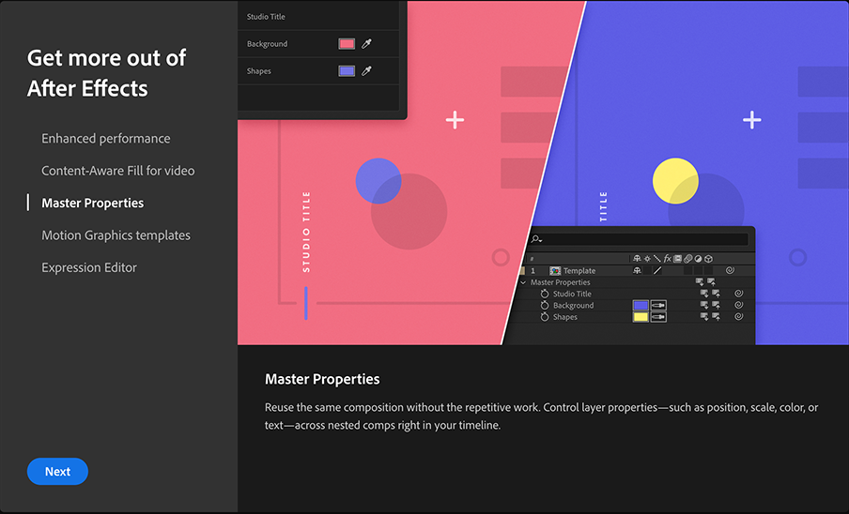Click the Background red color swatch
This screenshot has width=849, height=514.
pos(347,44)
